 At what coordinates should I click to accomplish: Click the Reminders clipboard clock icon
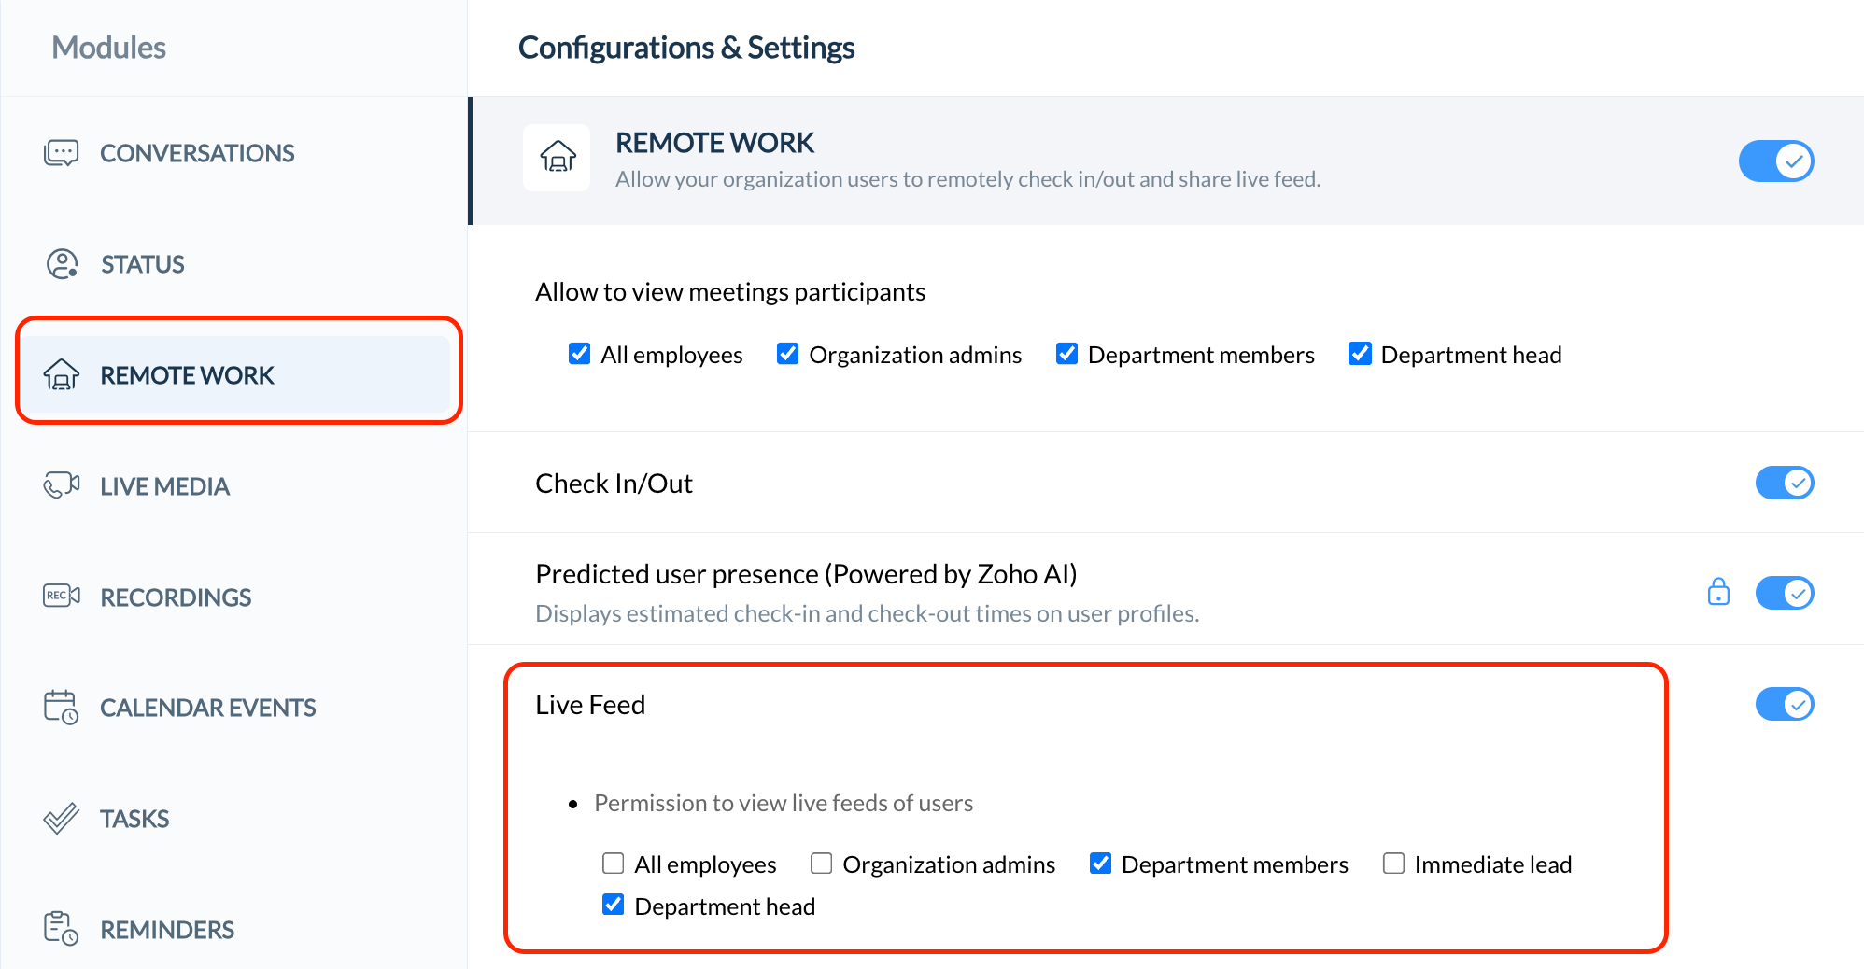[x=62, y=929]
